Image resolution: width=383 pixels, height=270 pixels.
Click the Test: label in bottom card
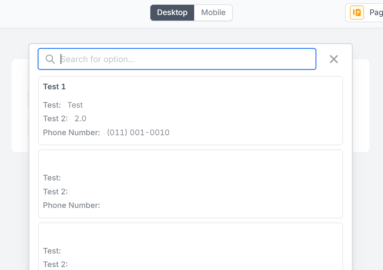[52, 251]
